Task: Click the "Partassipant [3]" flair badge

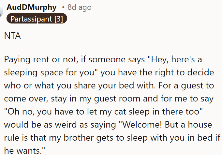Action: 37,19
